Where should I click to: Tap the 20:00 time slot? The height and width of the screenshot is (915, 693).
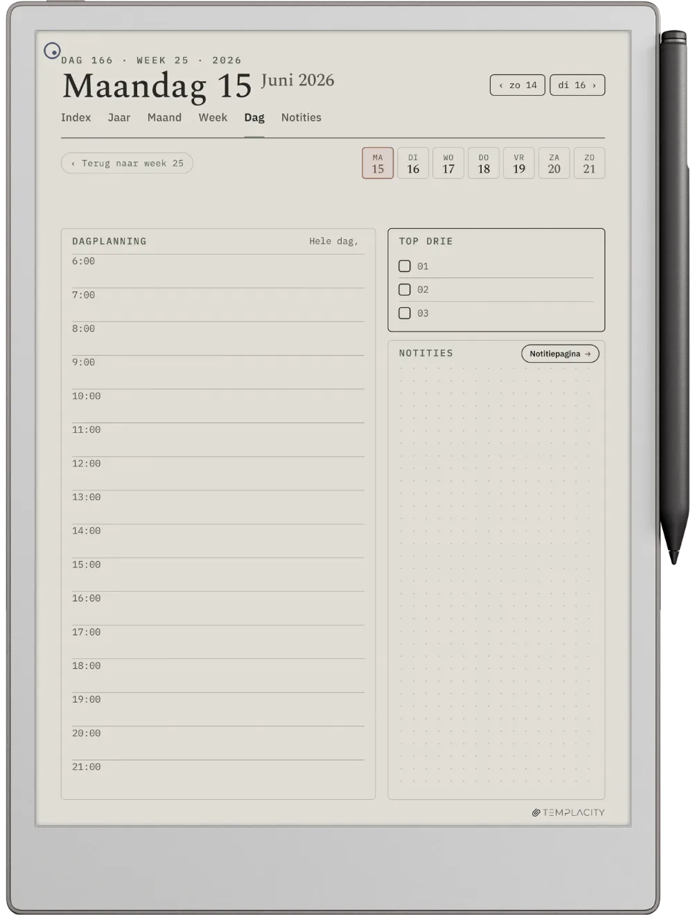218,744
